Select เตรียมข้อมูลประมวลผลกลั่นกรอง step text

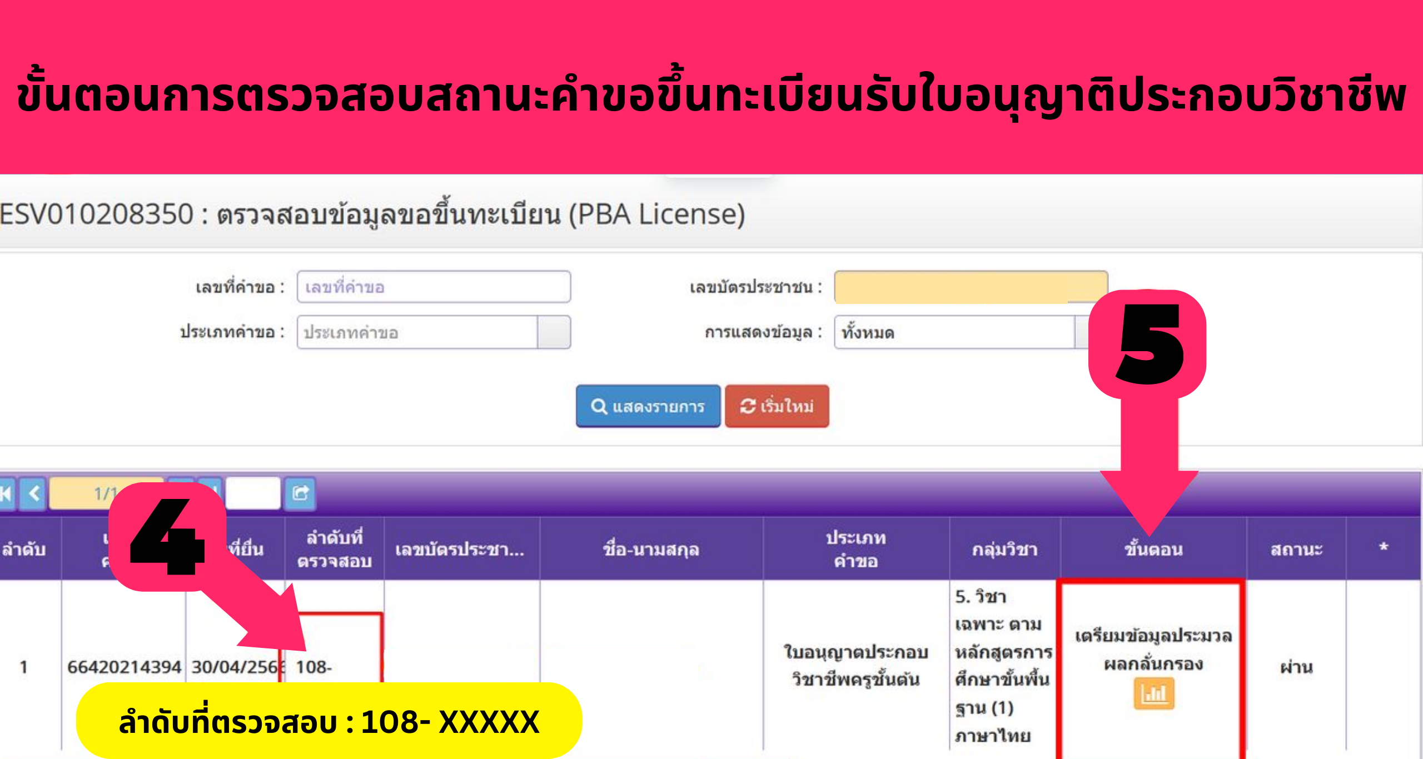(x=1153, y=649)
